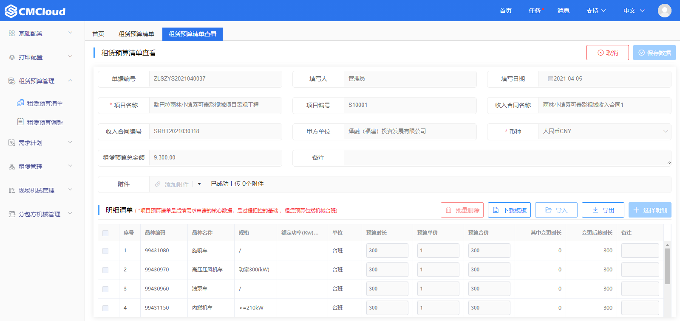Select the 租赁预算清单查看 page tab

click(x=193, y=34)
